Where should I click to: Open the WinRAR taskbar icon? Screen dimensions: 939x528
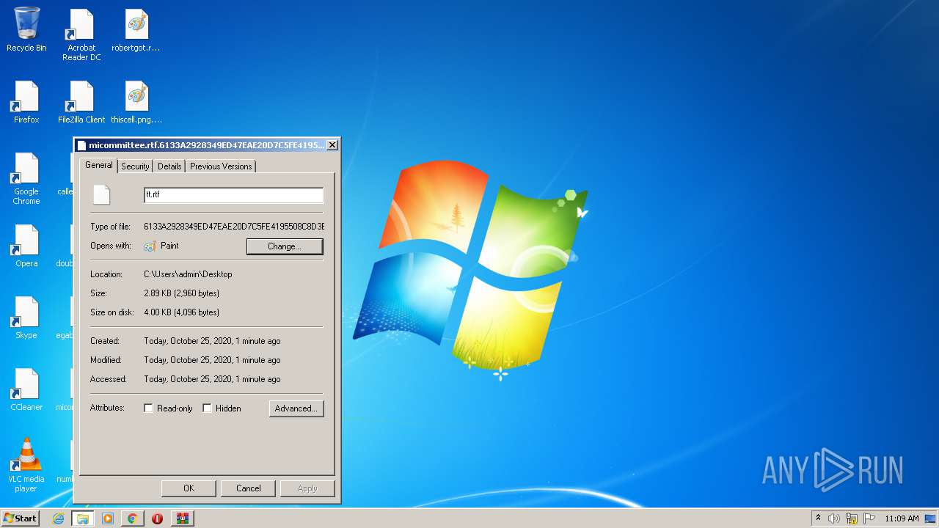click(x=182, y=518)
